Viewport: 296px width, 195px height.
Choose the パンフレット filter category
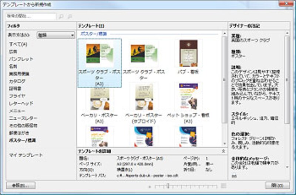[x=21, y=59]
